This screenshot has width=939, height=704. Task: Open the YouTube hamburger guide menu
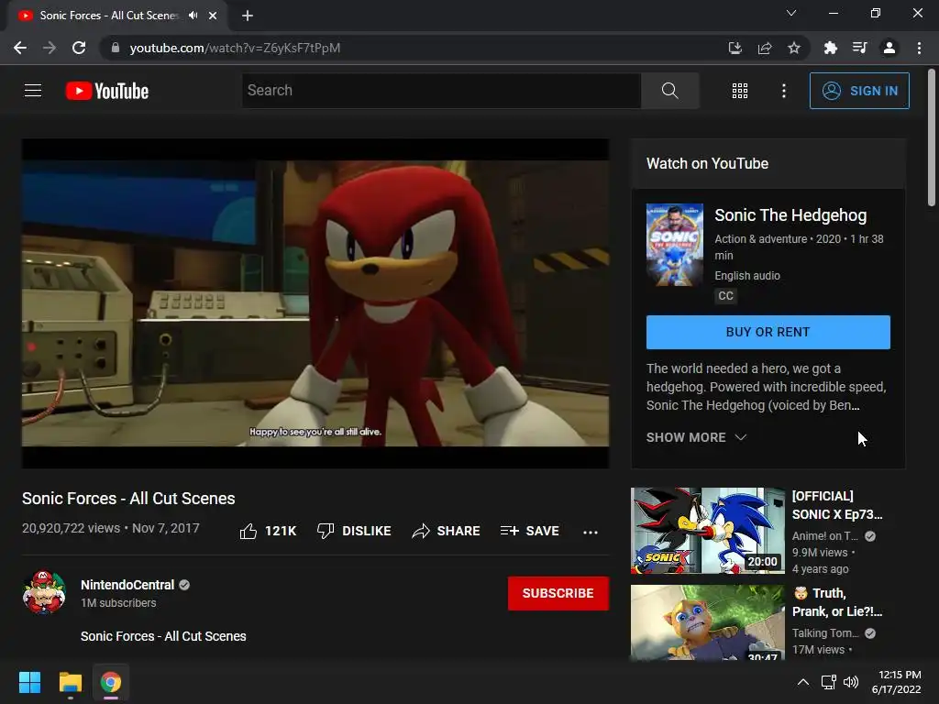tap(33, 91)
